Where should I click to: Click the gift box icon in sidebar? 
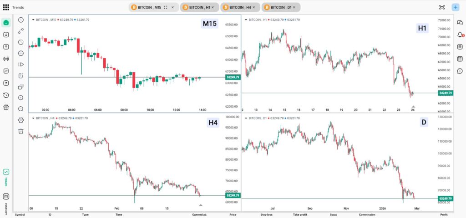6,107
